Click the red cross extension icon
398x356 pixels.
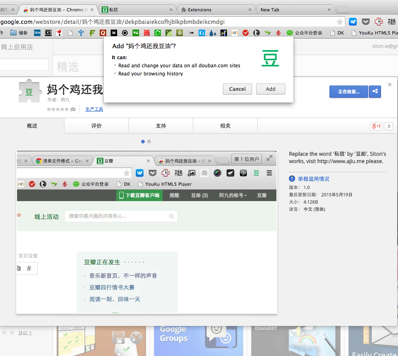[379, 22]
